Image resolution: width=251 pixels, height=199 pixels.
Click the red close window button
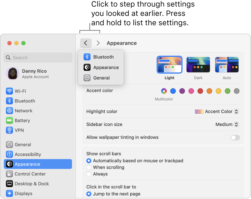[9, 43]
